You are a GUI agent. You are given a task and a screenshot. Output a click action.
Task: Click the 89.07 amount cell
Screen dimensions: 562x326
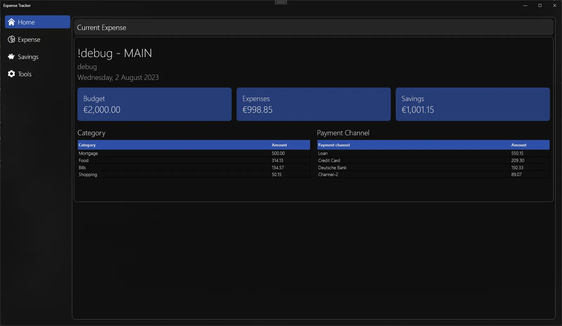click(530, 175)
